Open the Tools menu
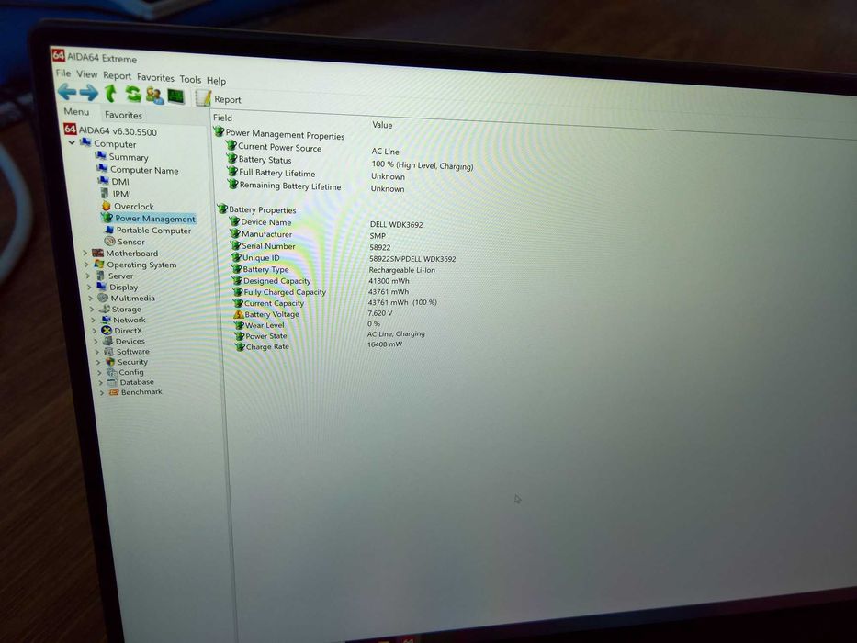 point(190,79)
